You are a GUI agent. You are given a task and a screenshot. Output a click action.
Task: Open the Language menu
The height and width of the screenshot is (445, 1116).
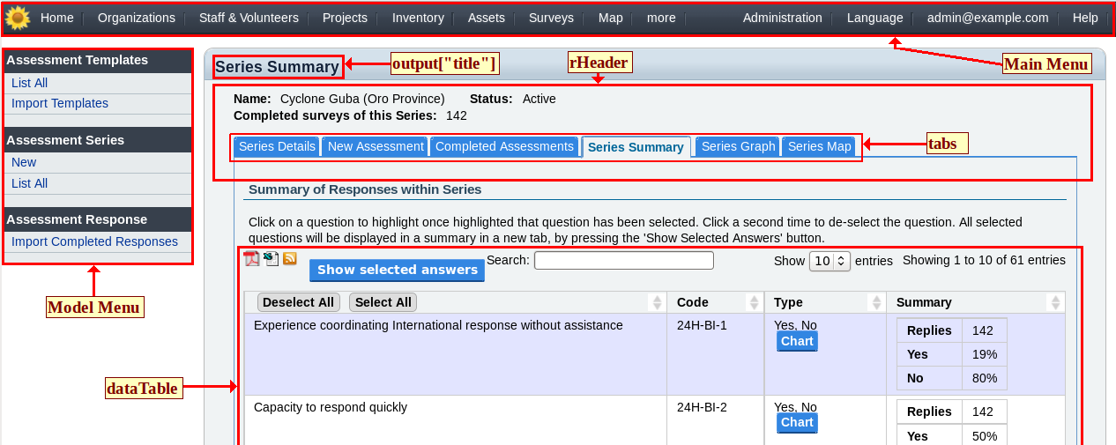pyautogui.click(x=874, y=18)
